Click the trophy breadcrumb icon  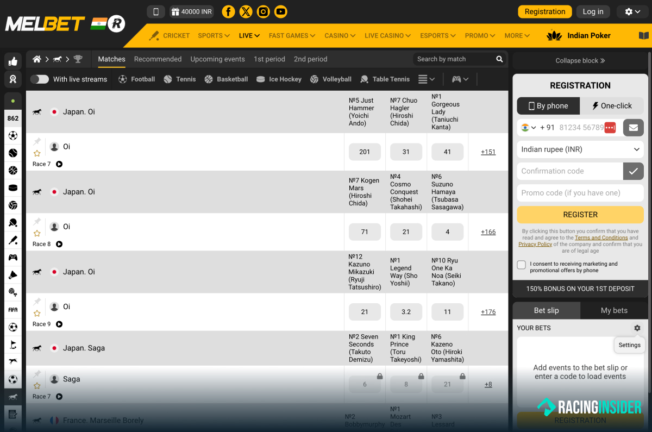click(78, 59)
